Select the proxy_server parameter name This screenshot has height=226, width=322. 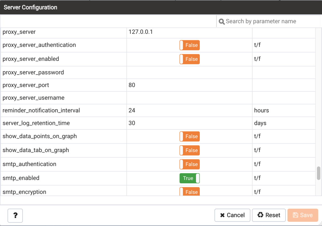tap(19, 32)
